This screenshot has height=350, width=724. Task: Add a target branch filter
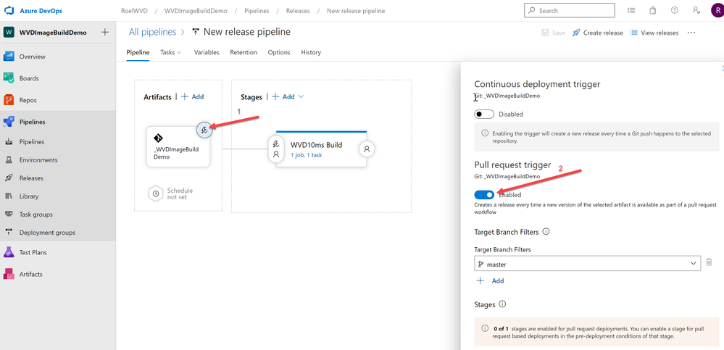pyautogui.click(x=491, y=280)
